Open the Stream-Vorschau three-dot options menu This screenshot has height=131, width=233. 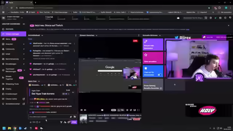(139, 35)
